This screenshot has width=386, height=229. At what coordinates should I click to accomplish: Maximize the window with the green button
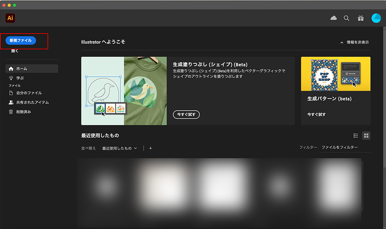tap(15, 5)
